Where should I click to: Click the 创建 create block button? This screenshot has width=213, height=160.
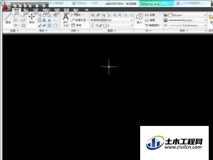(x=150, y=15)
